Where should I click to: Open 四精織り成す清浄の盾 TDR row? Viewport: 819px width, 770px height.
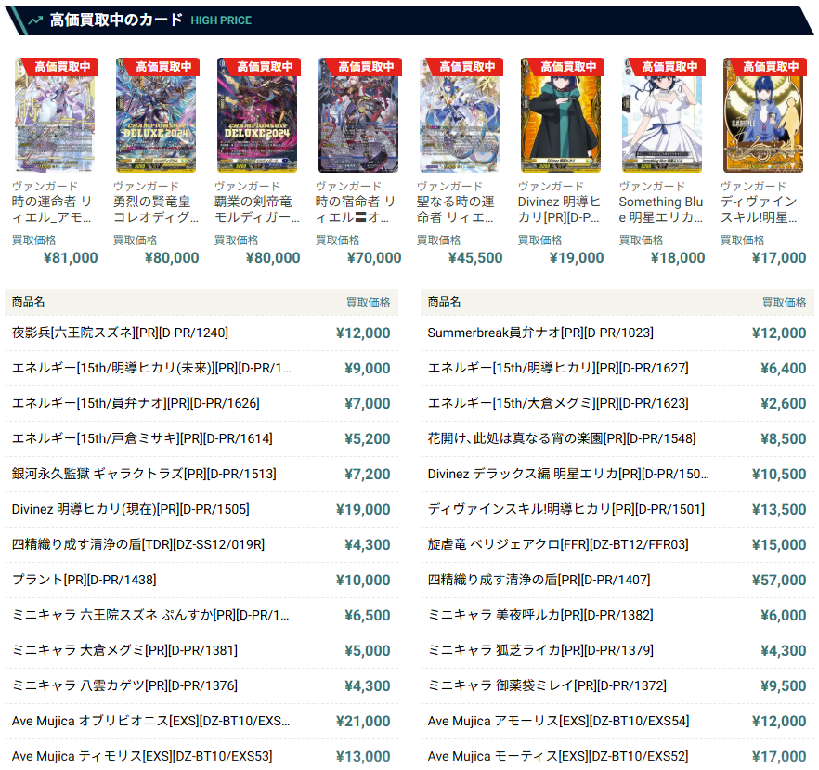point(201,544)
